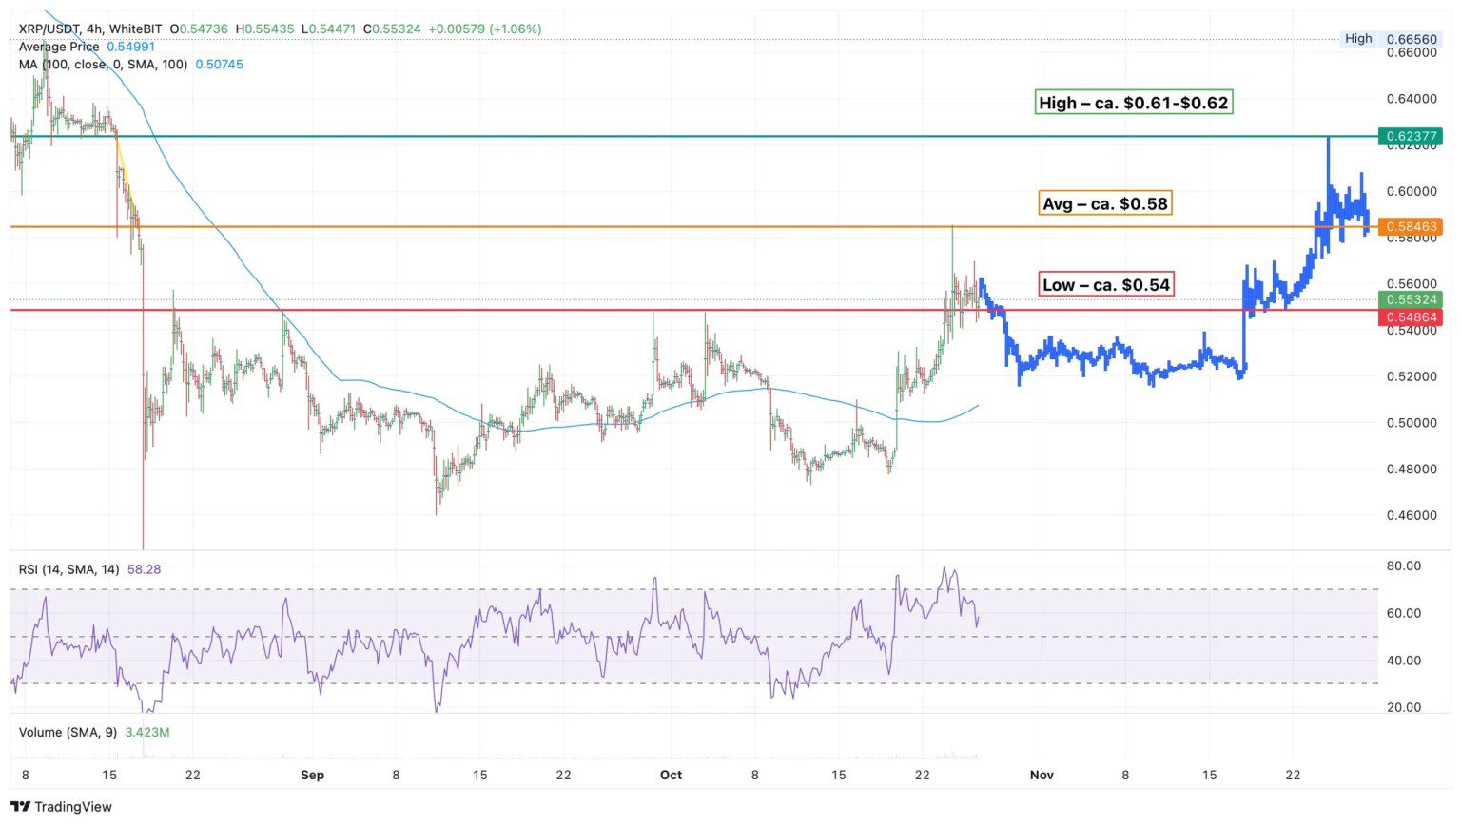This screenshot has width=1461, height=825.
Task: Click the 0.46000 price axis tick
Action: pyautogui.click(x=1412, y=515)
